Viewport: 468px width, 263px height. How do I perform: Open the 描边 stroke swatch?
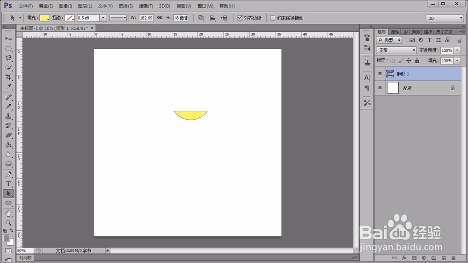point(70,18)
